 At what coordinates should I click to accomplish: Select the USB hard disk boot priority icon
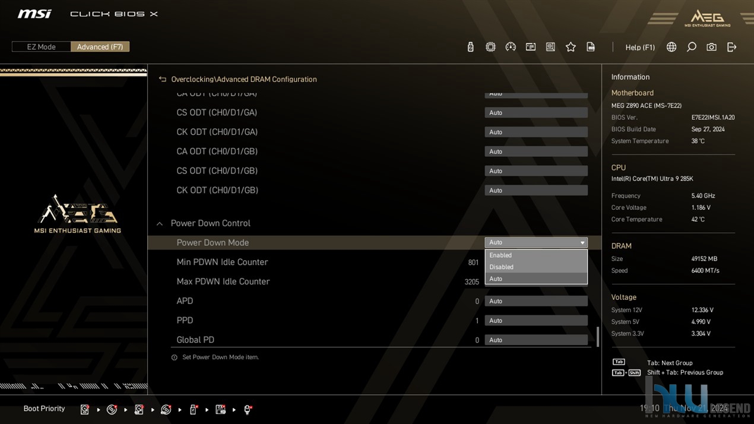pyautogui.click(x=139, y=409)
